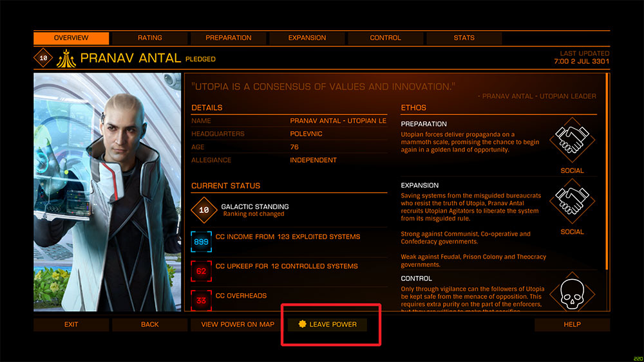The height and width of the screenshot is (362, 644).
Task: Click the Back button
Action: 149,324
